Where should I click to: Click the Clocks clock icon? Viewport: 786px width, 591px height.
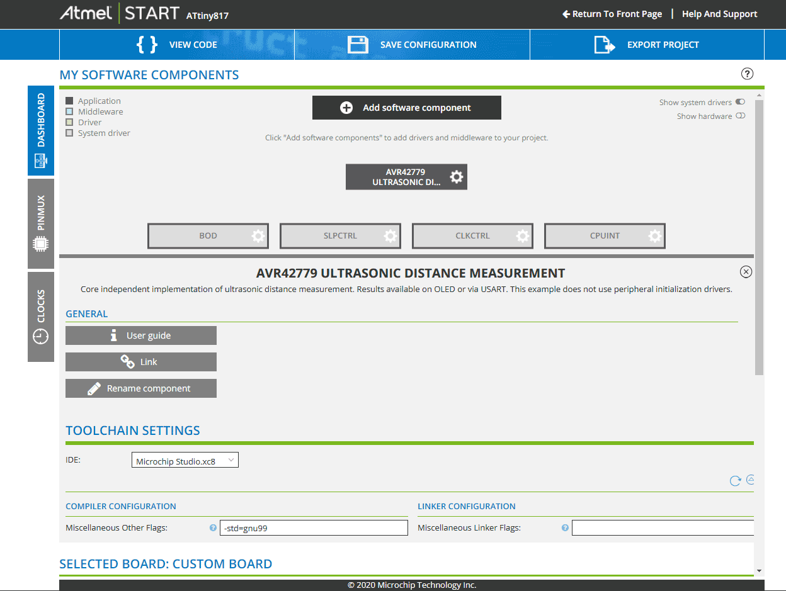pos(41,337)
